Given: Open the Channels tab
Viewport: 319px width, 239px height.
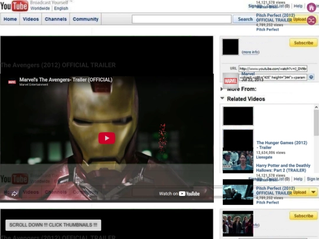Looking at the screenshot, I should click(56, 19).
